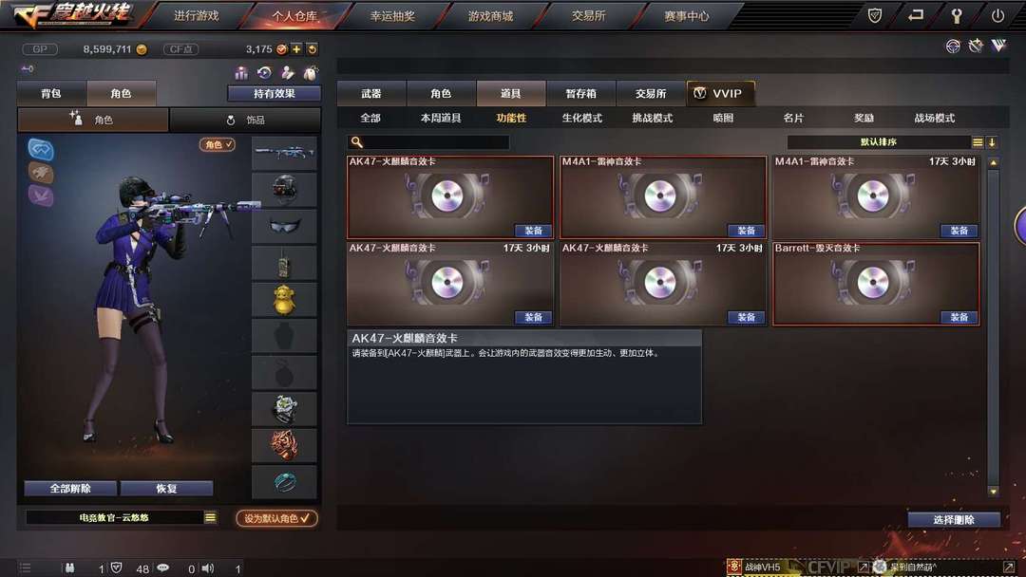Open the 默认排序 sort dropdown
Image resolution: width=1026 pixels, height=577 pixels.
click(879, 141)
